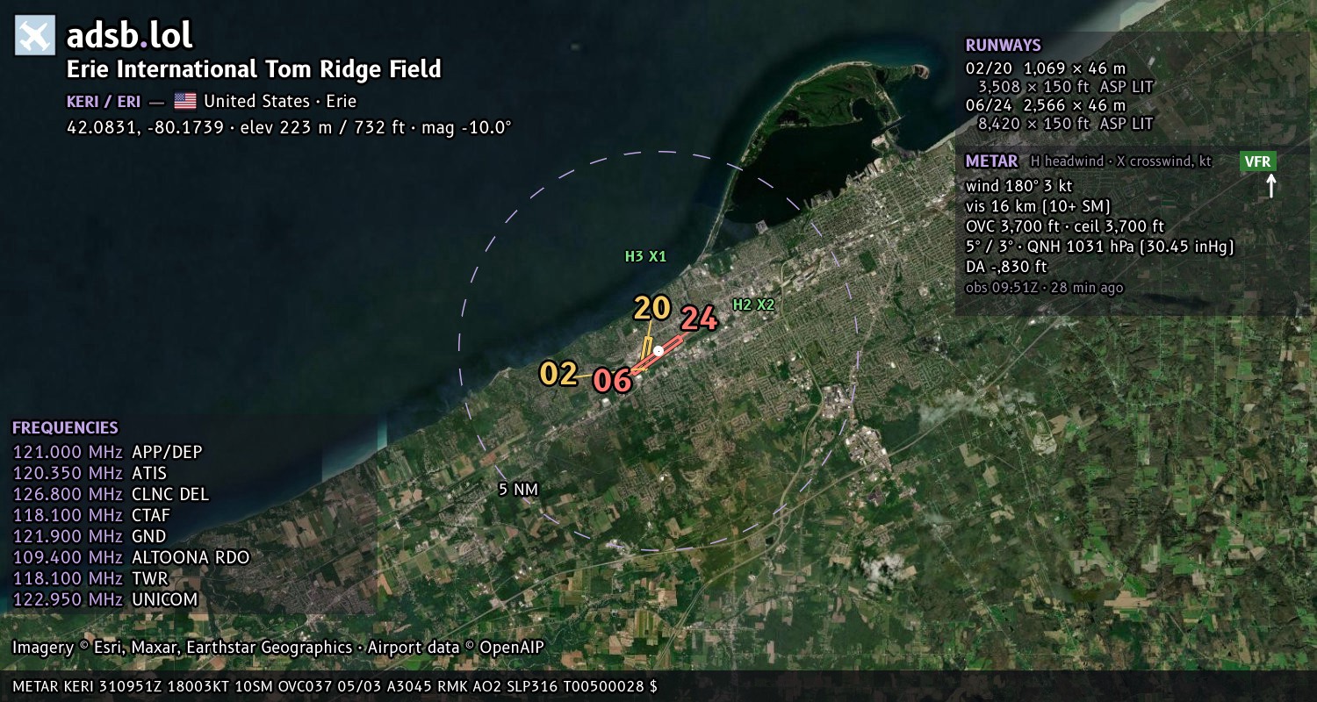The image size is (1317, 702).
Task: Click the H3 X1 wind component label
Action: (645, 256)
